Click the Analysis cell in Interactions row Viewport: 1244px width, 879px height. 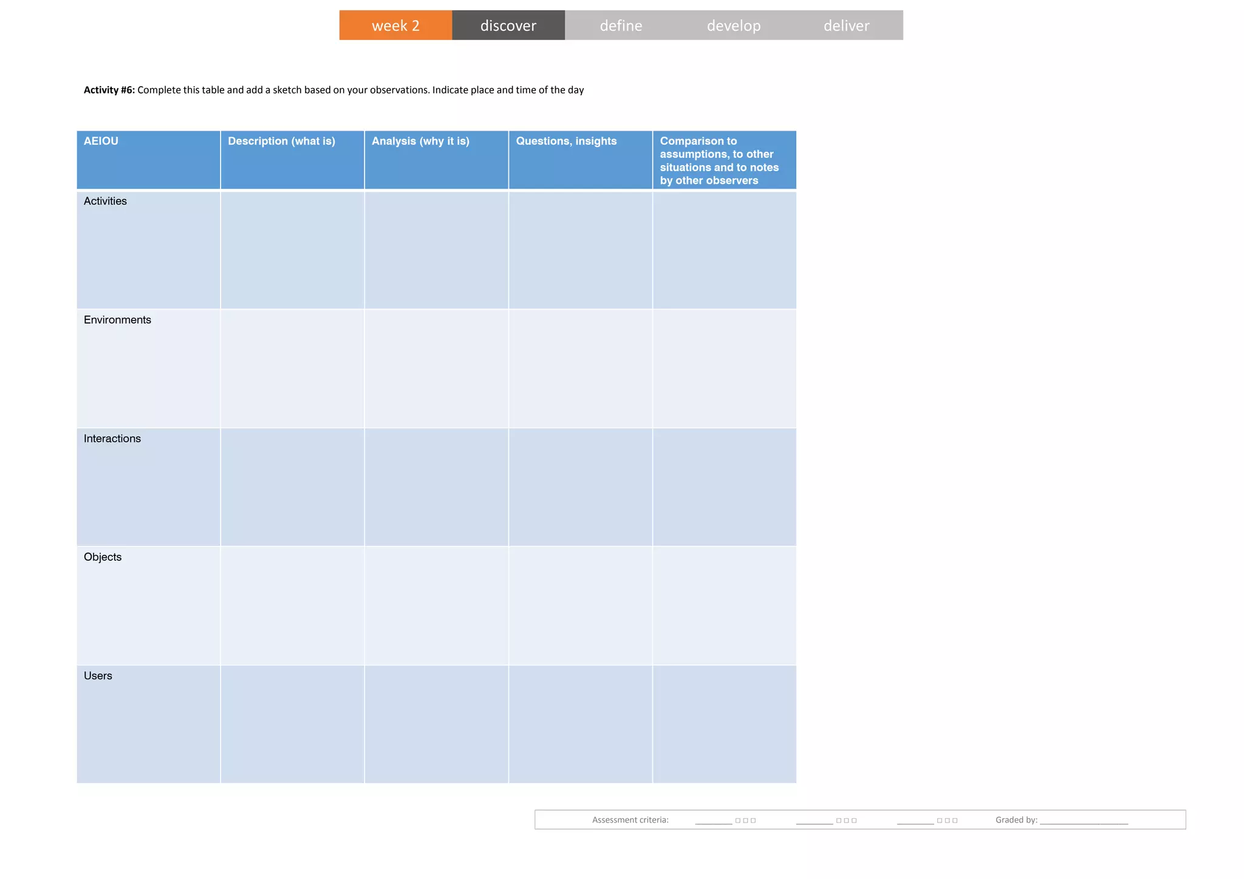click(x=436, y=487)
